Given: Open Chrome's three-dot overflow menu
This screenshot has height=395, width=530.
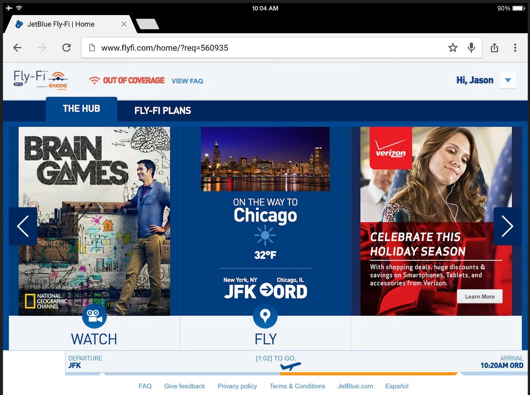Looking at the screenshot, I should pyautogui.click(x=515, y=48).
